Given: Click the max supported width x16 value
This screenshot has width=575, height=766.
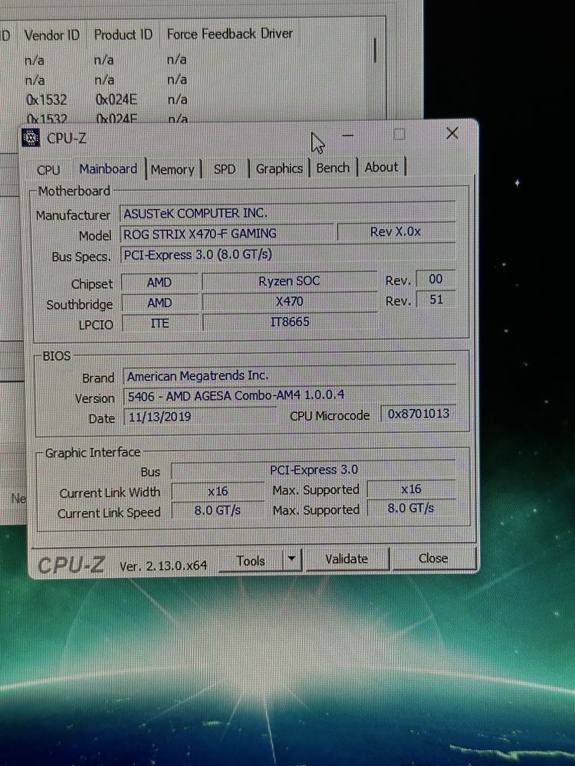Looking at the screenshot, I should coord(411,489).
